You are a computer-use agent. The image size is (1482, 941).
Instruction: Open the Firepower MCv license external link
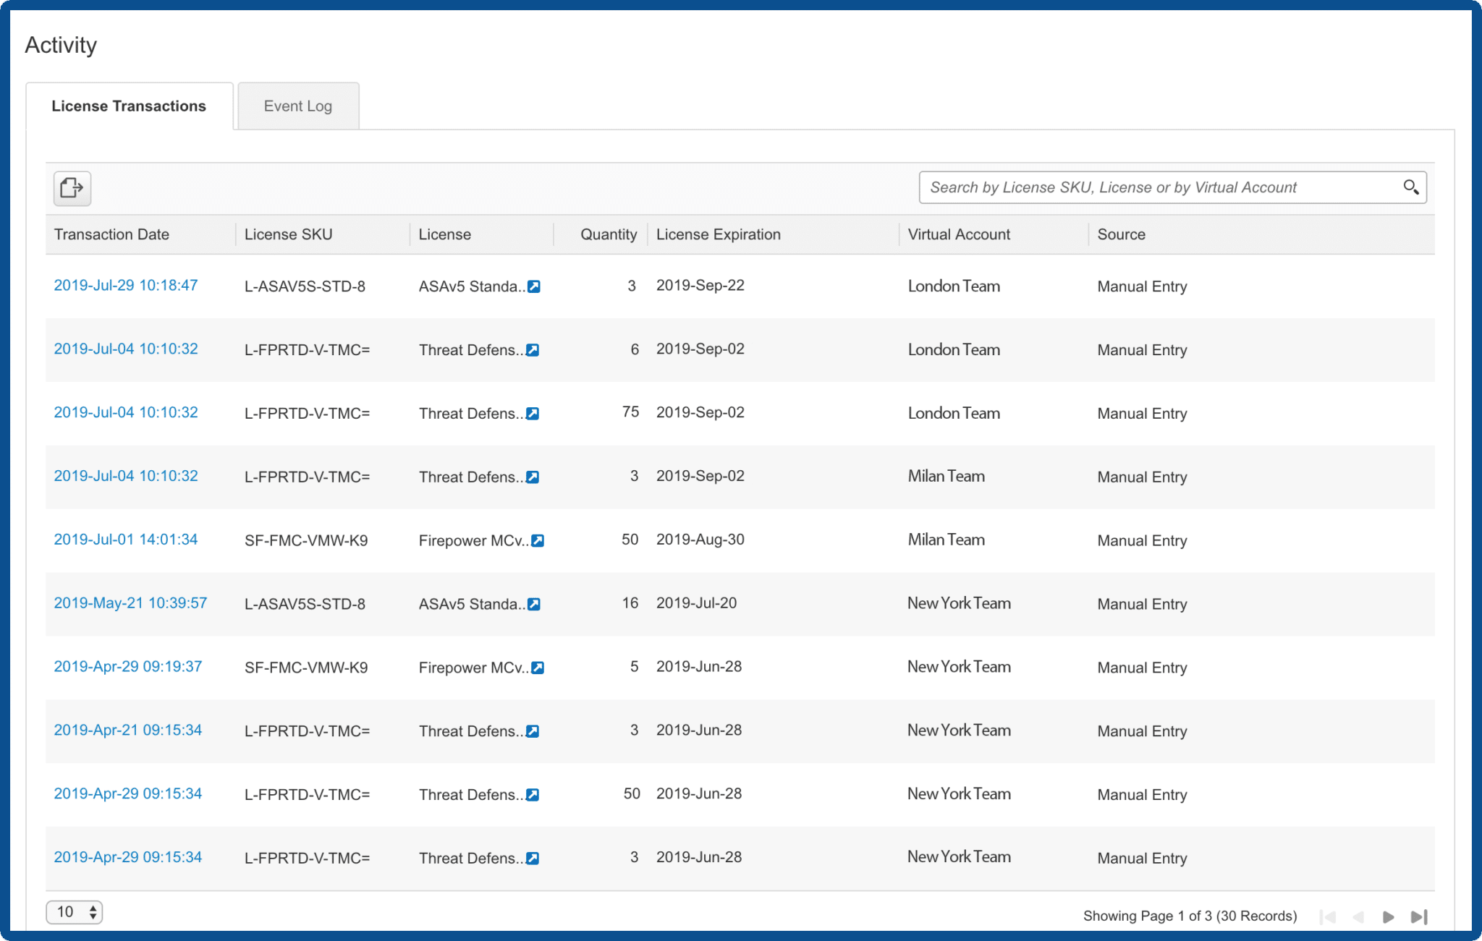coord(538,540)
